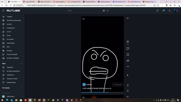Share the short with arrow icon

click(128, 61)
